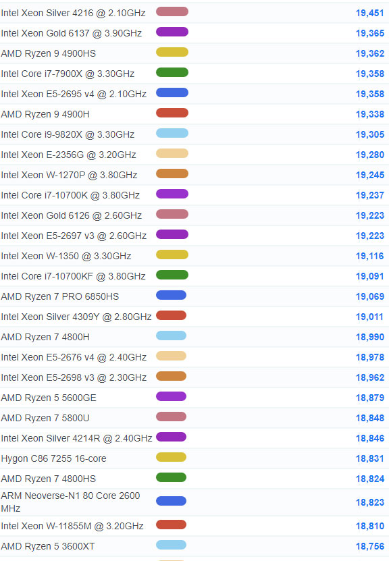
Task: Click the 19,305 score value
Action: [369, 134]
